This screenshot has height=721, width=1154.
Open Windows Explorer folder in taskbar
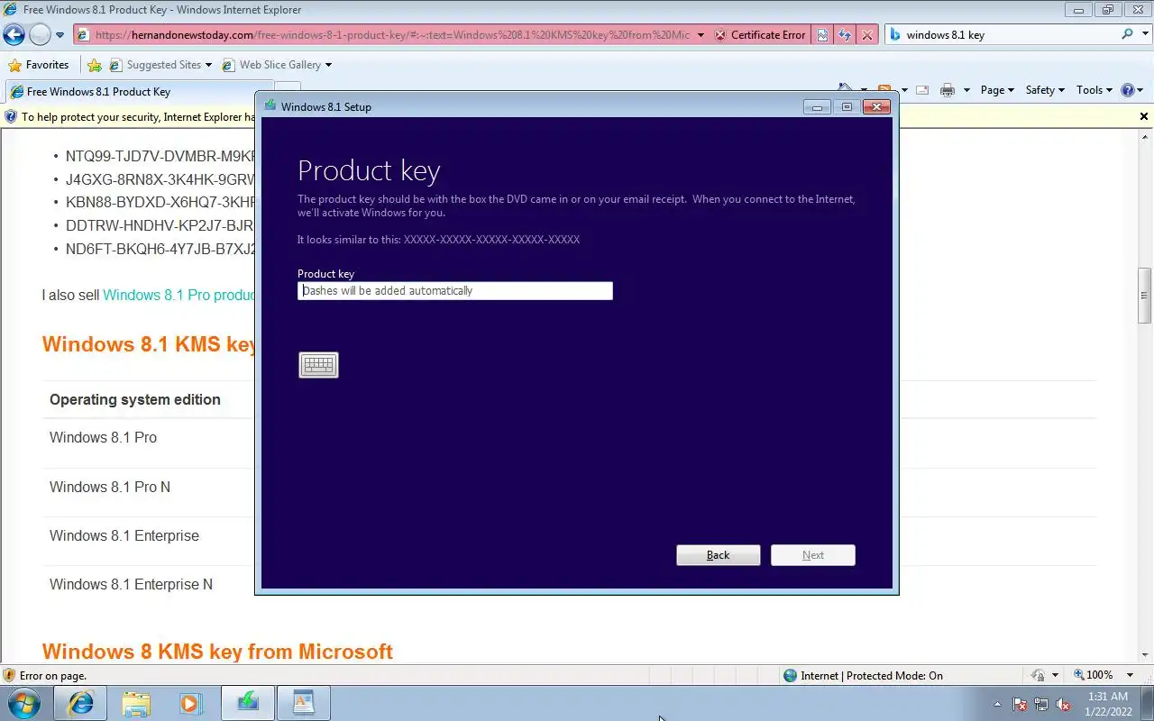pos(136,703)
